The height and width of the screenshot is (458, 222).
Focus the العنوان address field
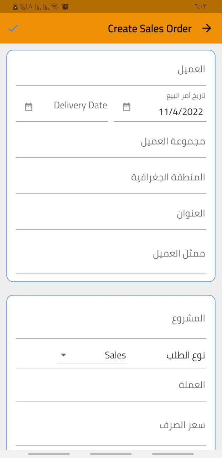click(x=111, y=214)
